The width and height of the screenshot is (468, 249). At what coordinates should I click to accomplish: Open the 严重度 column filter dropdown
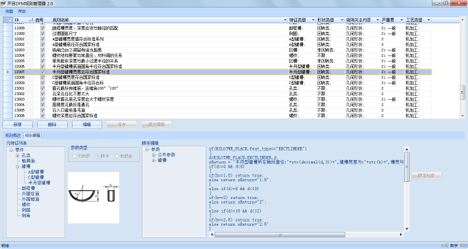click(x=402, y=20)
